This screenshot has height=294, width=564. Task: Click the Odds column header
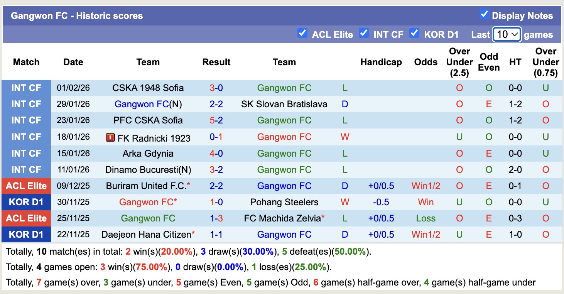coord(426,62)
